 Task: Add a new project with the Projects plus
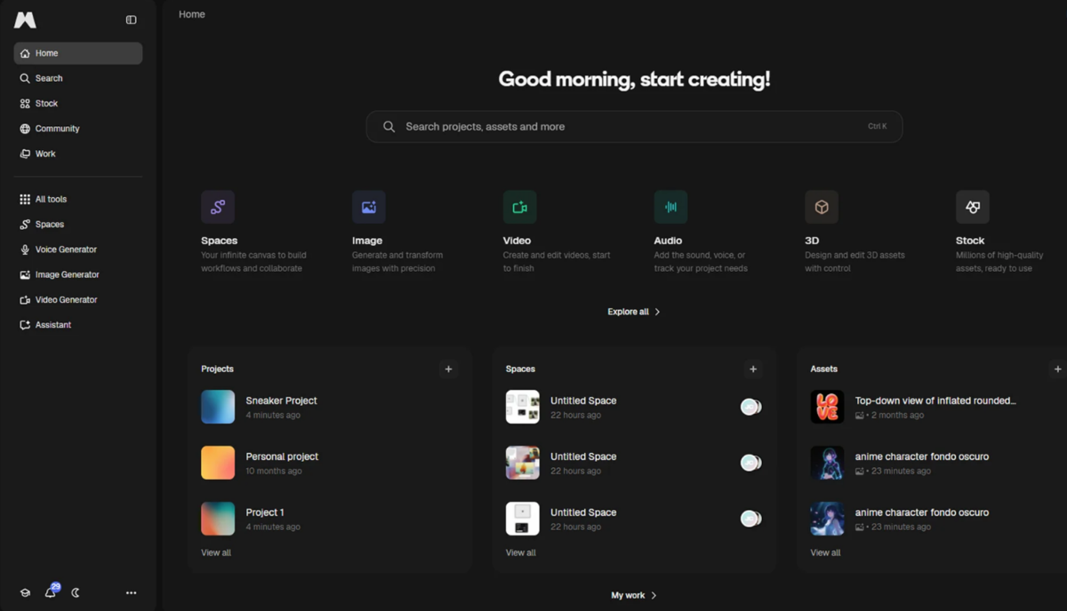click(x=448, y=369)
